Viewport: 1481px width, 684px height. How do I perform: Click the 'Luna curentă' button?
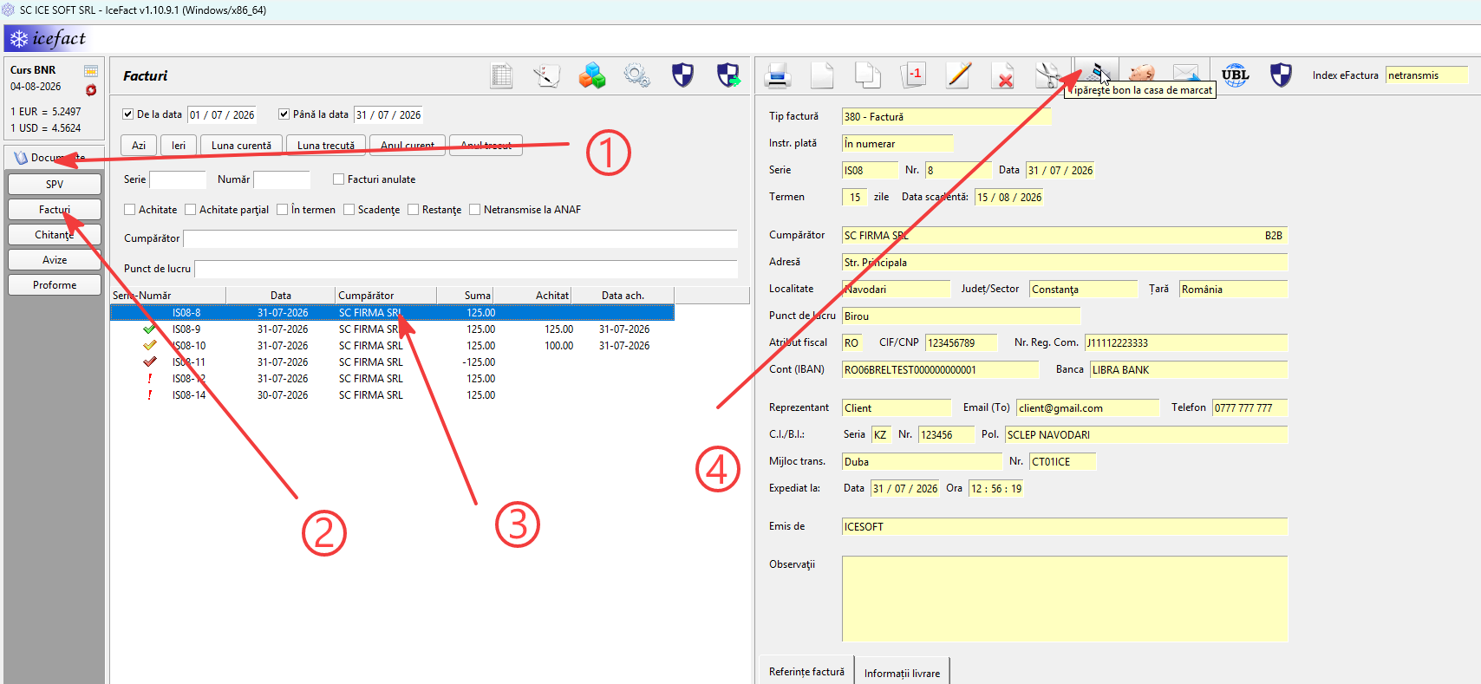tap(241, 146)
